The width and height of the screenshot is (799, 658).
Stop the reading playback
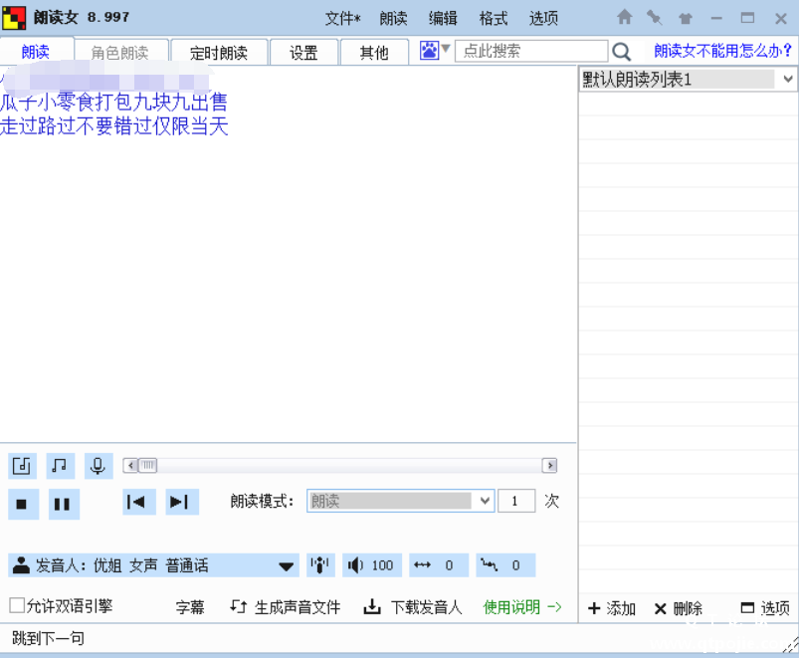(x=23, y=504)
